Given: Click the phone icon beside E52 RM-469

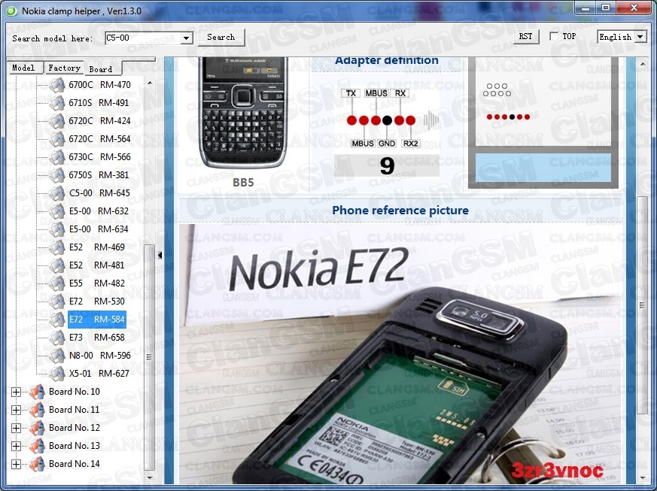Looking at the screenshot, I should [x=57, y=247].
